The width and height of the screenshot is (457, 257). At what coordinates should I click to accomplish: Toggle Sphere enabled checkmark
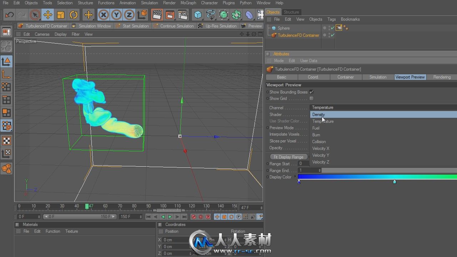point(333,28)
